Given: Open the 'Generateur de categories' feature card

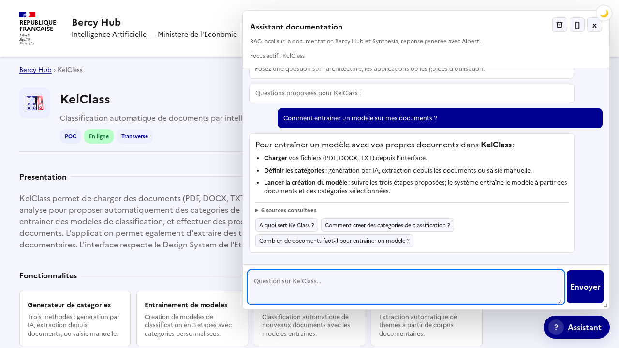Looking at the screenshot, I should (75, 319).
